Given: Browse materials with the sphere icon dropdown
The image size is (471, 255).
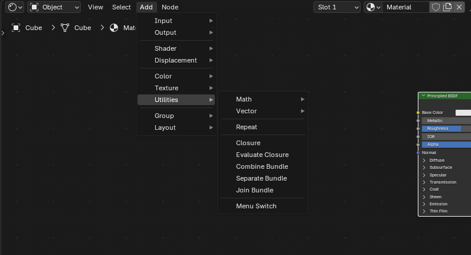Looking at the screenshot, I should [374, 7].
